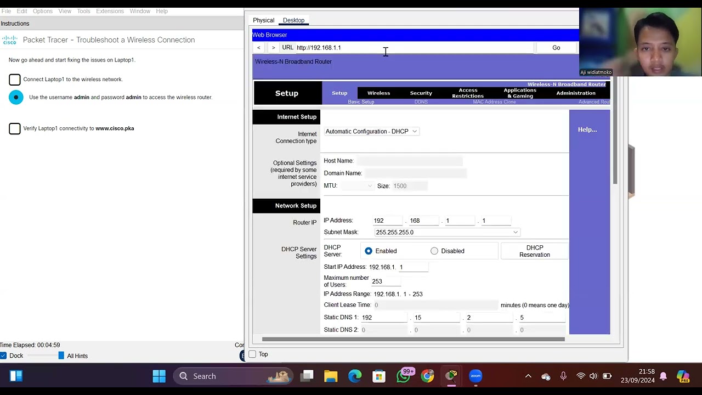Screen dimensions: 702x395
Task: Open the Edit menu
Action: [22, 11]
